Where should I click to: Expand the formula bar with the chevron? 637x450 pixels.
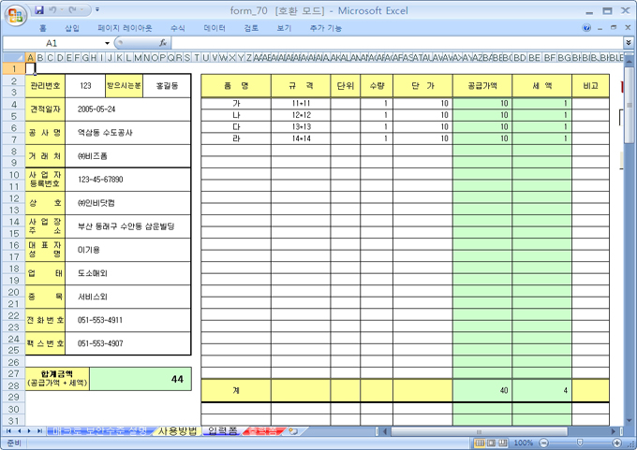(628, 43)
